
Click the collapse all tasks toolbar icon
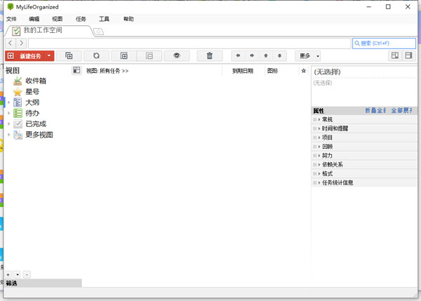[149, 56]
